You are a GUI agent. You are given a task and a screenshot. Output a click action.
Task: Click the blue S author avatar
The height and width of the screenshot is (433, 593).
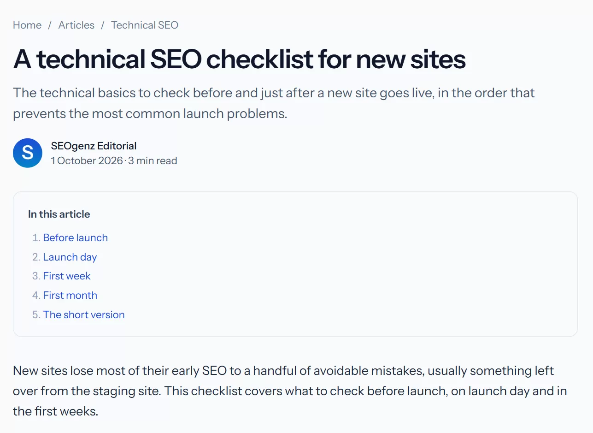coord(28,153)
